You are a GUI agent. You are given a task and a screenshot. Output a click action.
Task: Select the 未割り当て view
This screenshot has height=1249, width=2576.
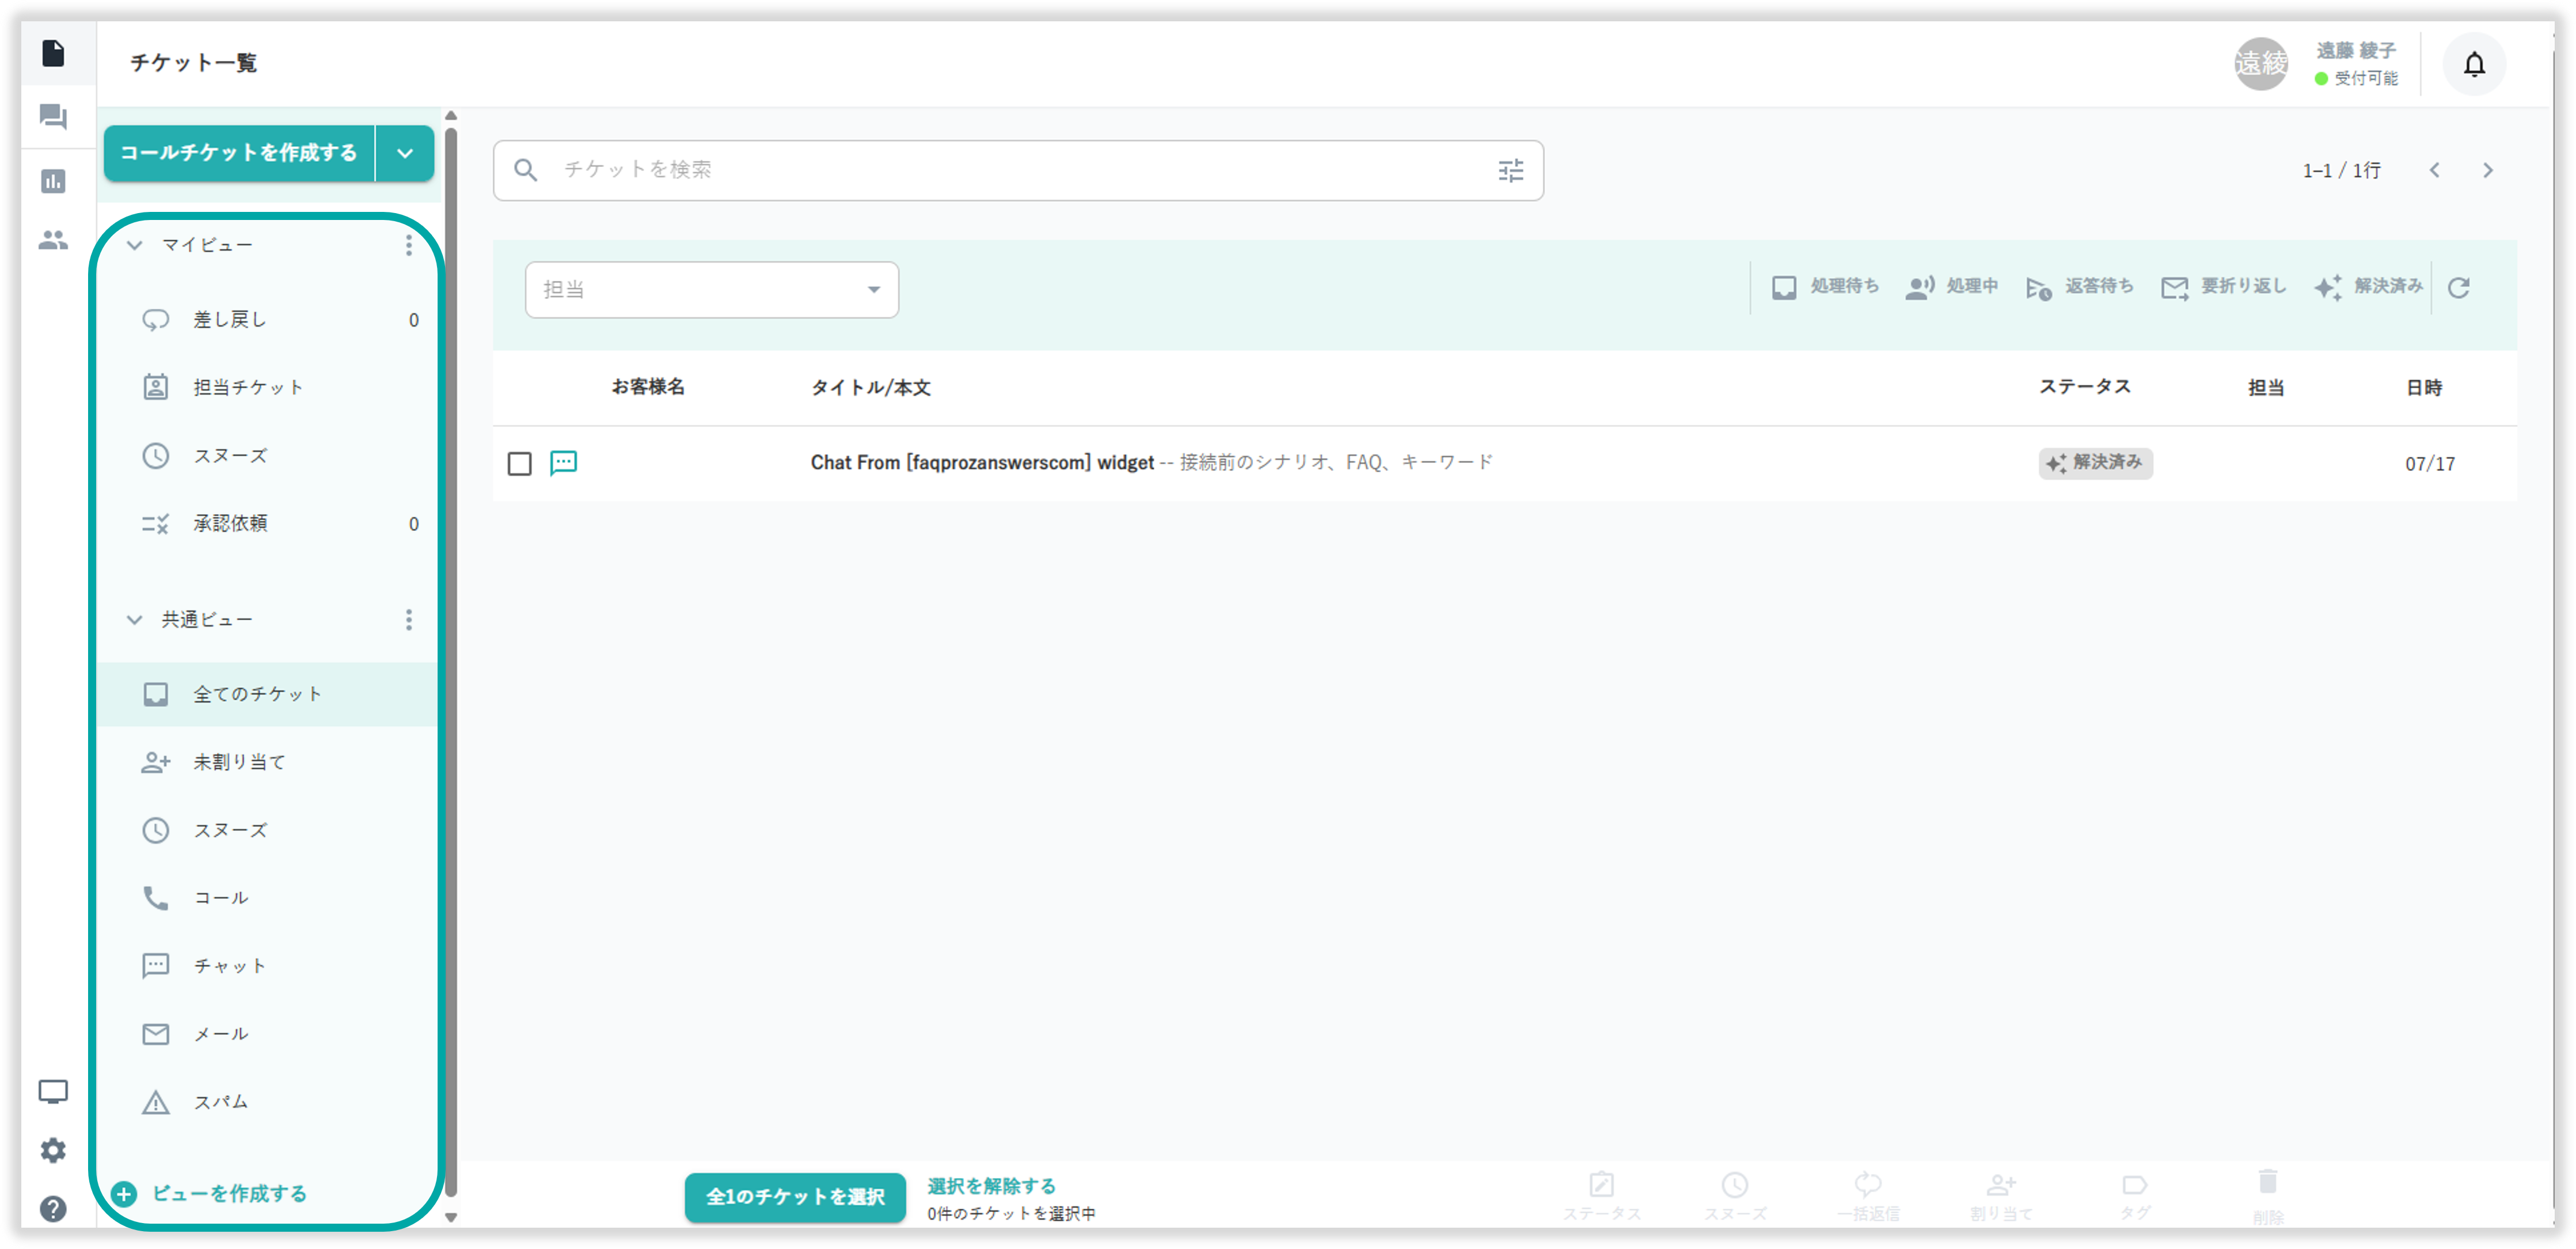click(240, 762)
